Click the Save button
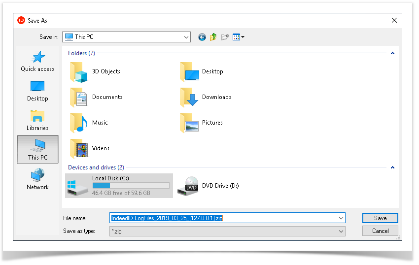The height and width of the screenshot is (265, 419). pos(380,218)
